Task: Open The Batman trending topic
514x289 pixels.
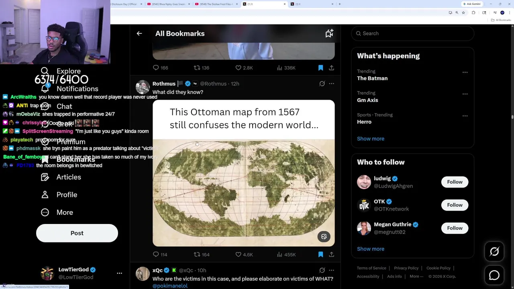Action: tap(372, 78)
